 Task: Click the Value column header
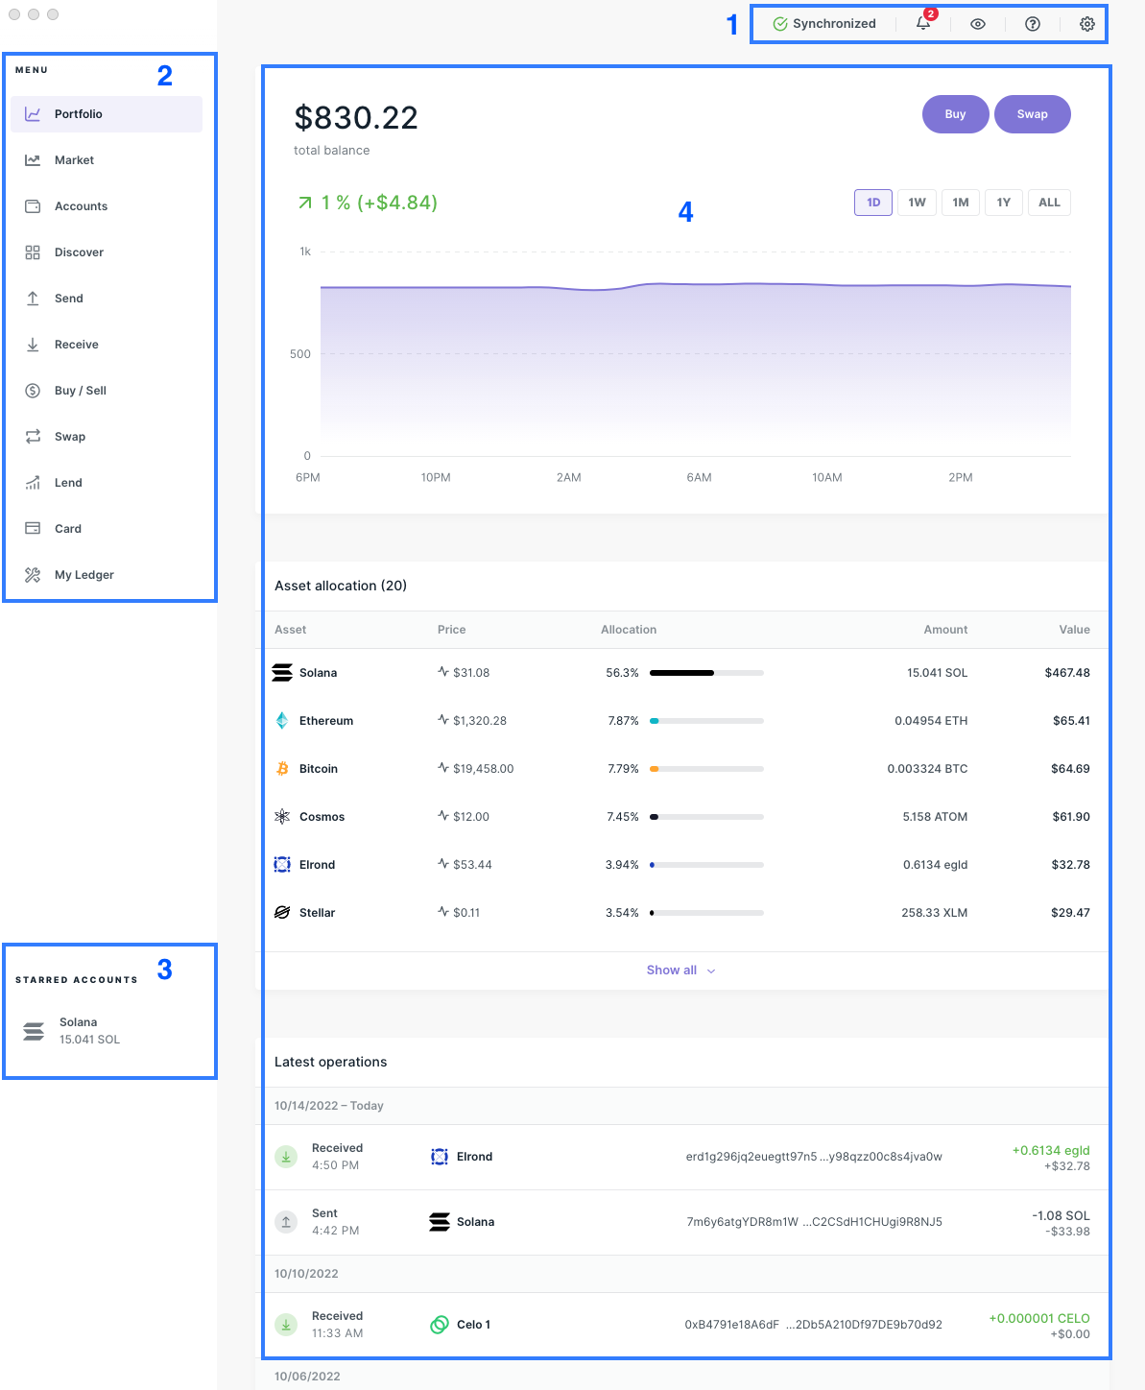[x=1074, y=630]
